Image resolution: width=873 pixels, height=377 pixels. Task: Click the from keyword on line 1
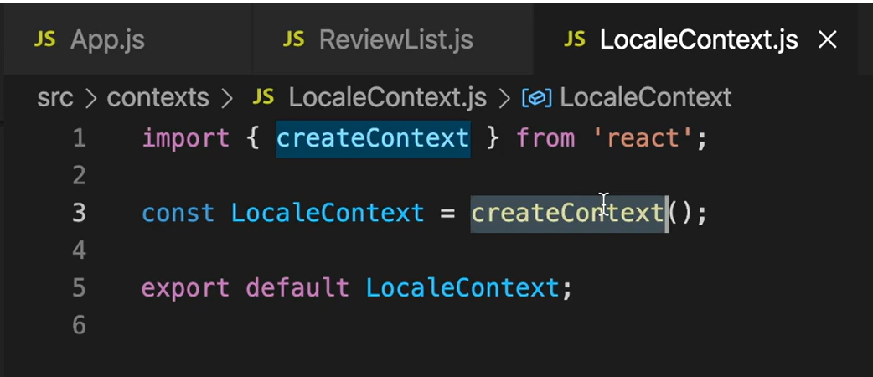click(x=545, y=138)
